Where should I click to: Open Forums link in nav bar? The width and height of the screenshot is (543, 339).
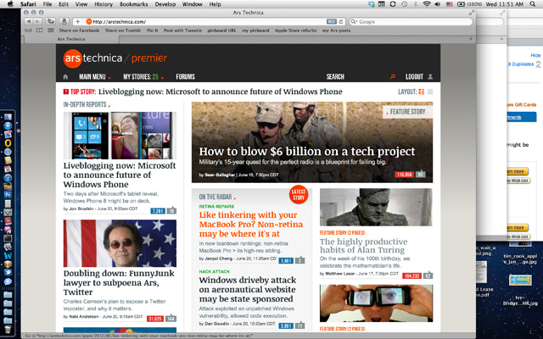(185, 77)
